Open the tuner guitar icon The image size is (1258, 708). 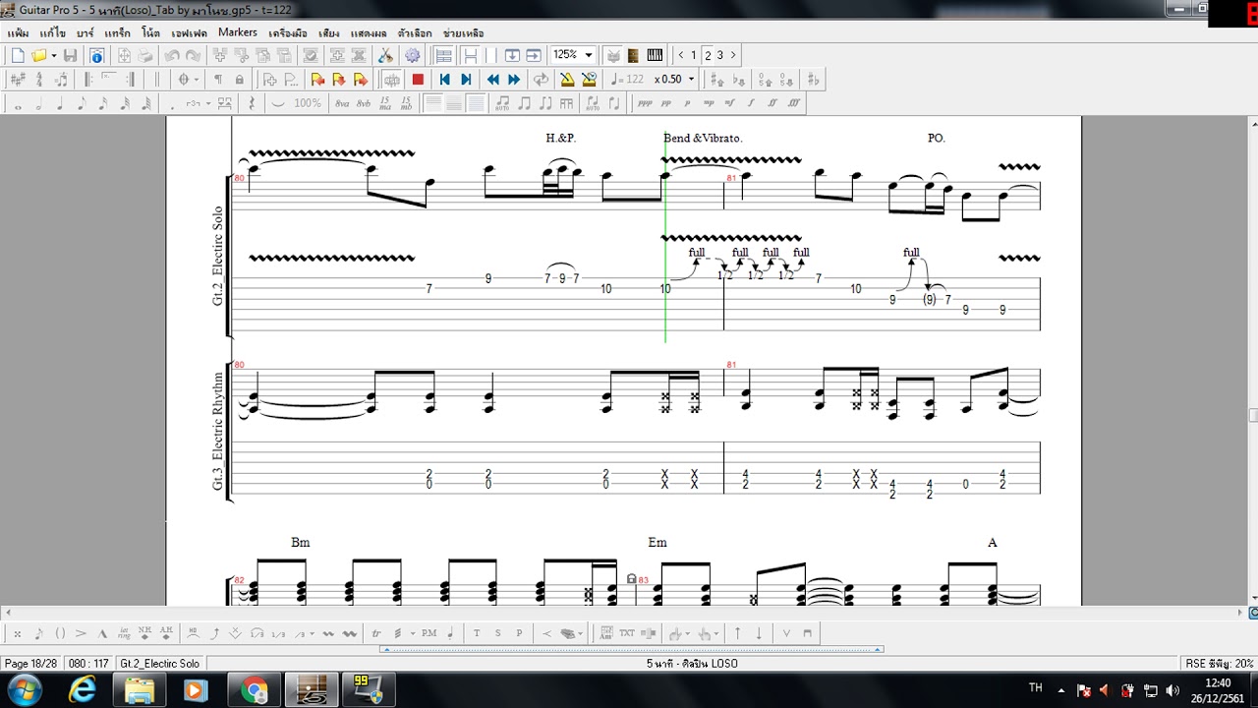point(385,56)
